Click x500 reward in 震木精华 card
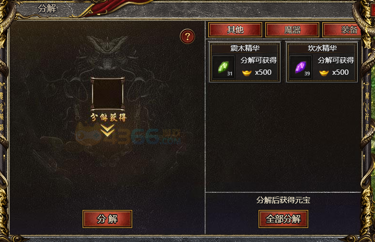This screenshot has height=242, width=375. 263,72
